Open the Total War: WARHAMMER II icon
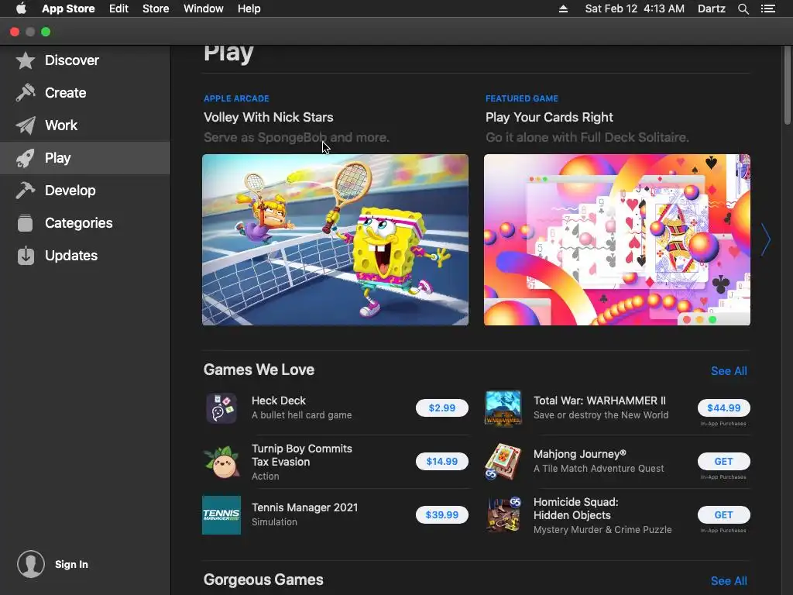Image resolution: width=793 pixels, height=595 pixels. pos(503,408)
